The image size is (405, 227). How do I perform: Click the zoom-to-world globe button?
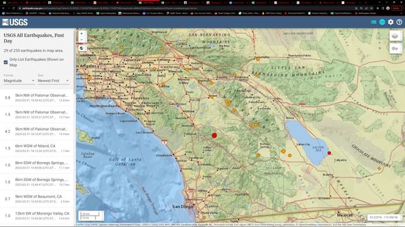tap(82, 48)
